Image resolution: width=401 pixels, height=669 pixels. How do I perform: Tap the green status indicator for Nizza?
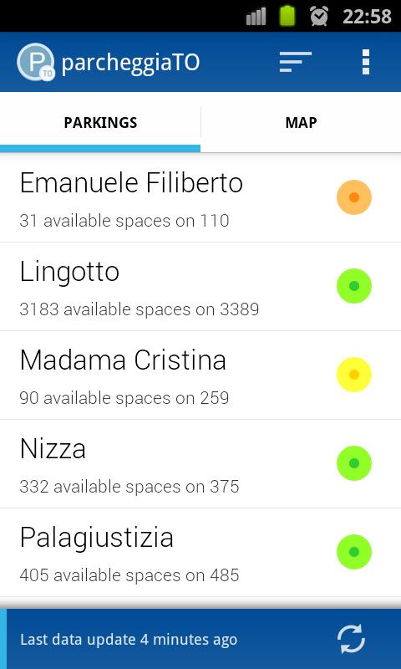[354, 463]
